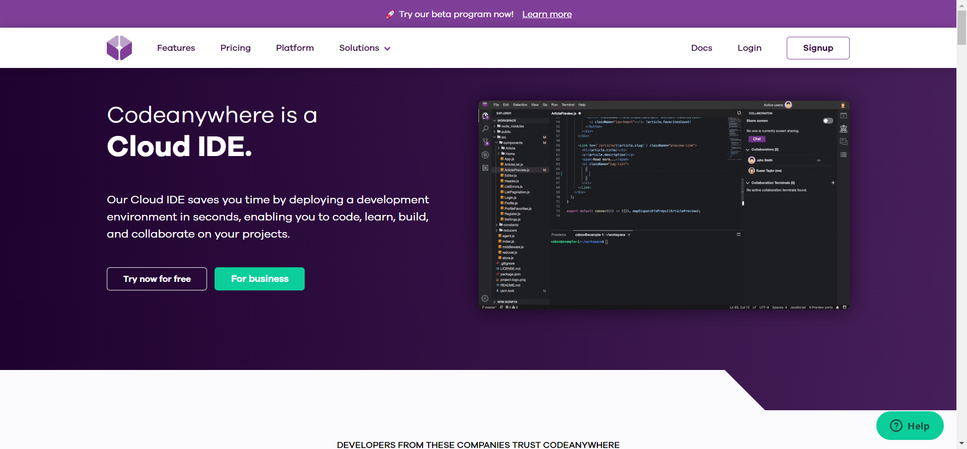The width and height of the screenshot is (967, 449).
Task: Open package.json in file tree
Action: pos(509,274)
